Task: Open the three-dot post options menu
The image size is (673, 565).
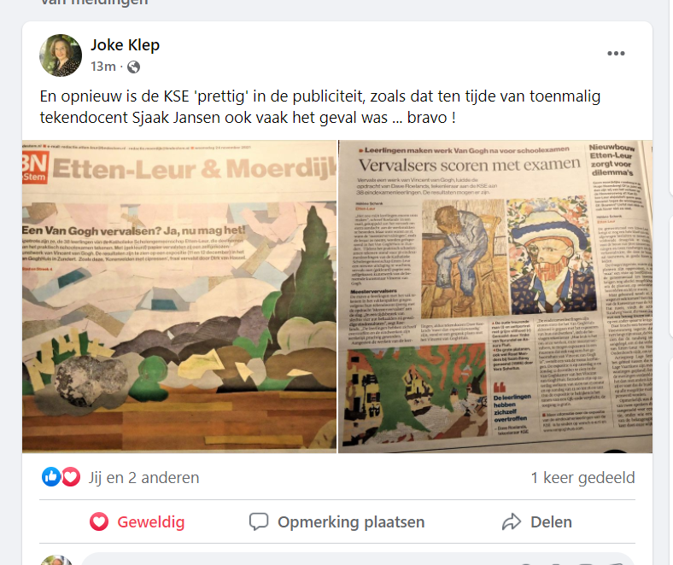Action: coord(616,53)
